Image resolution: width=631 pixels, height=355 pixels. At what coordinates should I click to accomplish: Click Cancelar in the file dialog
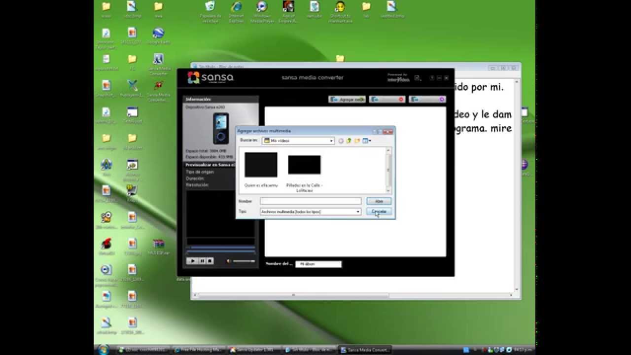point(379,211)
